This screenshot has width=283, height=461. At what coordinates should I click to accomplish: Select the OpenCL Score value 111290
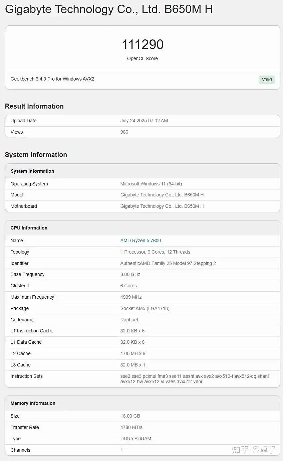pos(142,44)
